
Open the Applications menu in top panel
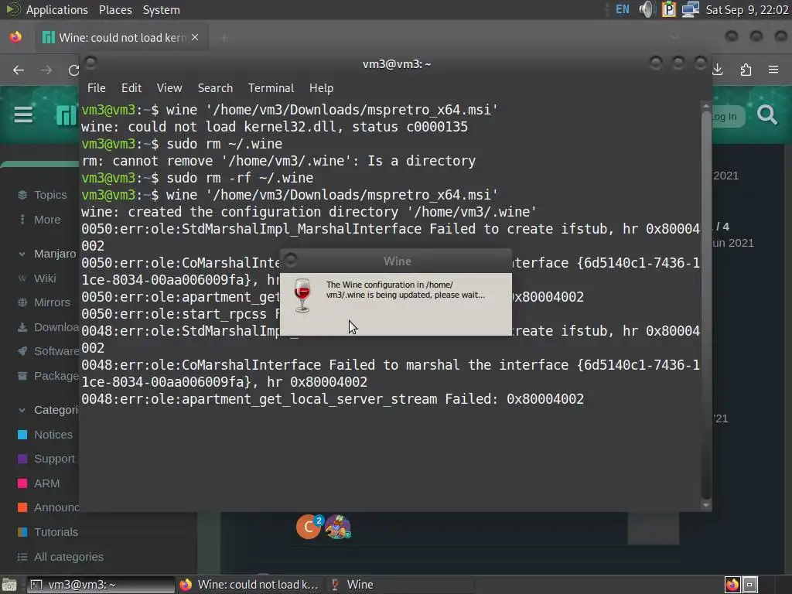click(56, 9)
